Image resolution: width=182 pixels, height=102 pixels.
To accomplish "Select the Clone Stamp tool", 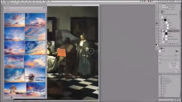I will click(x=157, y=20).
